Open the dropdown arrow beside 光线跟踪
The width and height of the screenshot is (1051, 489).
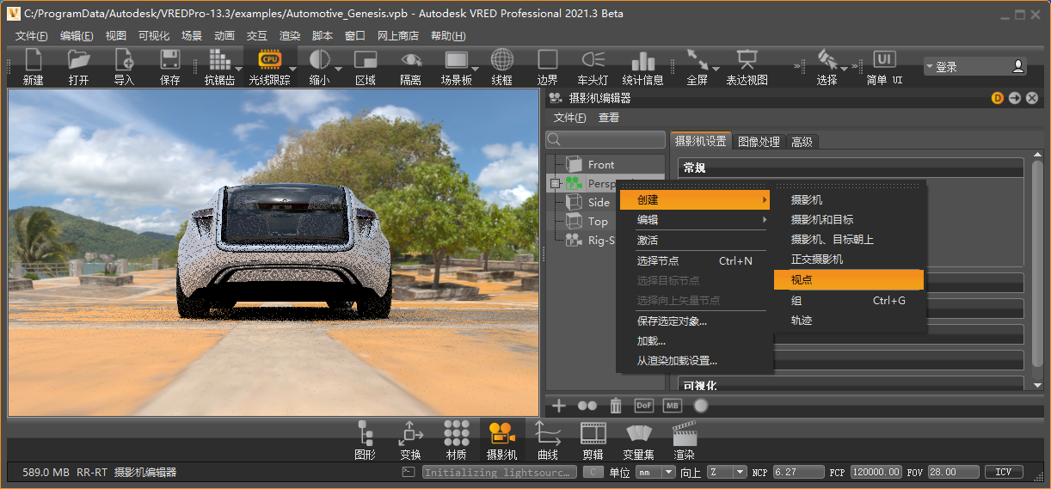click(292, 69)
